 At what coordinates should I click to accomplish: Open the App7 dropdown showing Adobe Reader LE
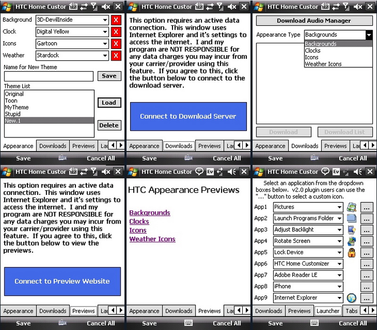[308, 275]
